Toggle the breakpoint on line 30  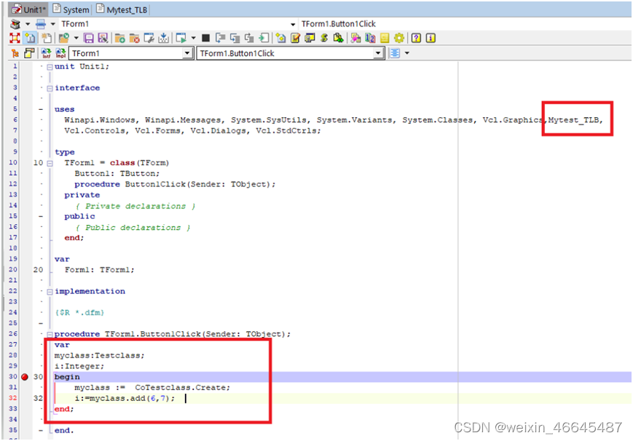click(x=25, y=377)
